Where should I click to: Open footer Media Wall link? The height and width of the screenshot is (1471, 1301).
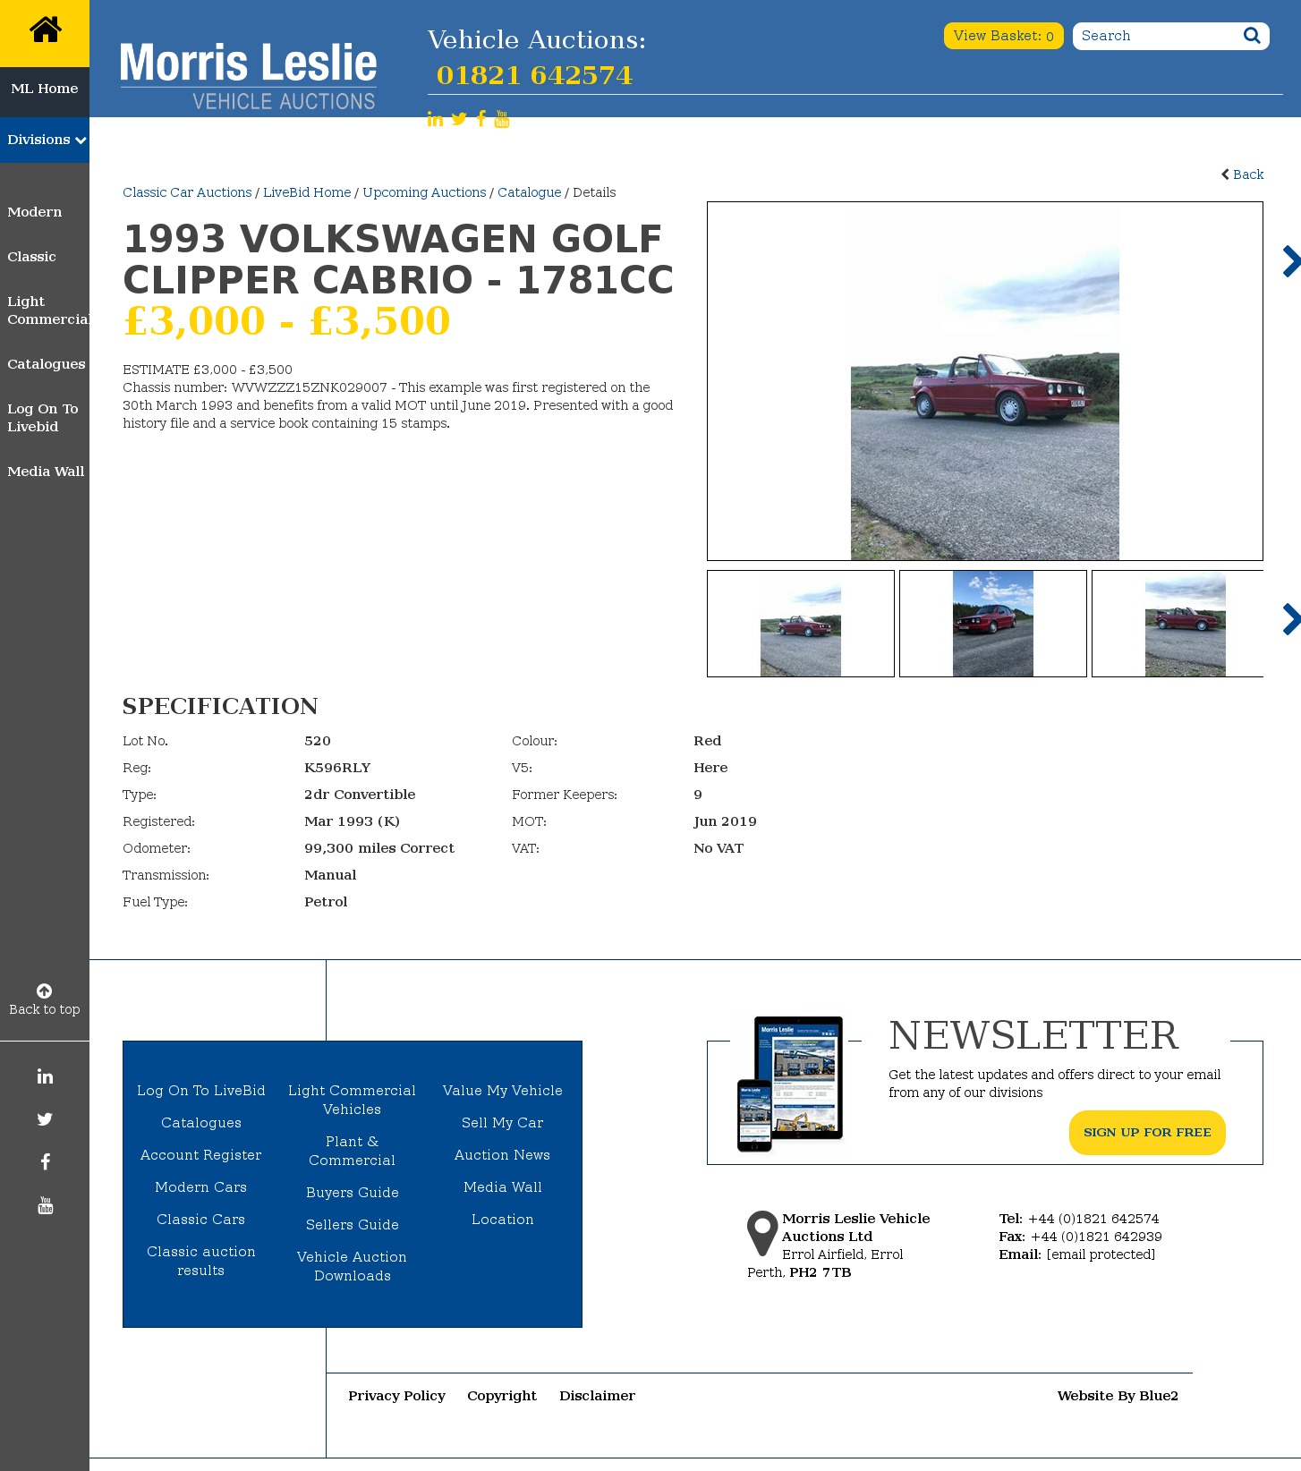503,1187
